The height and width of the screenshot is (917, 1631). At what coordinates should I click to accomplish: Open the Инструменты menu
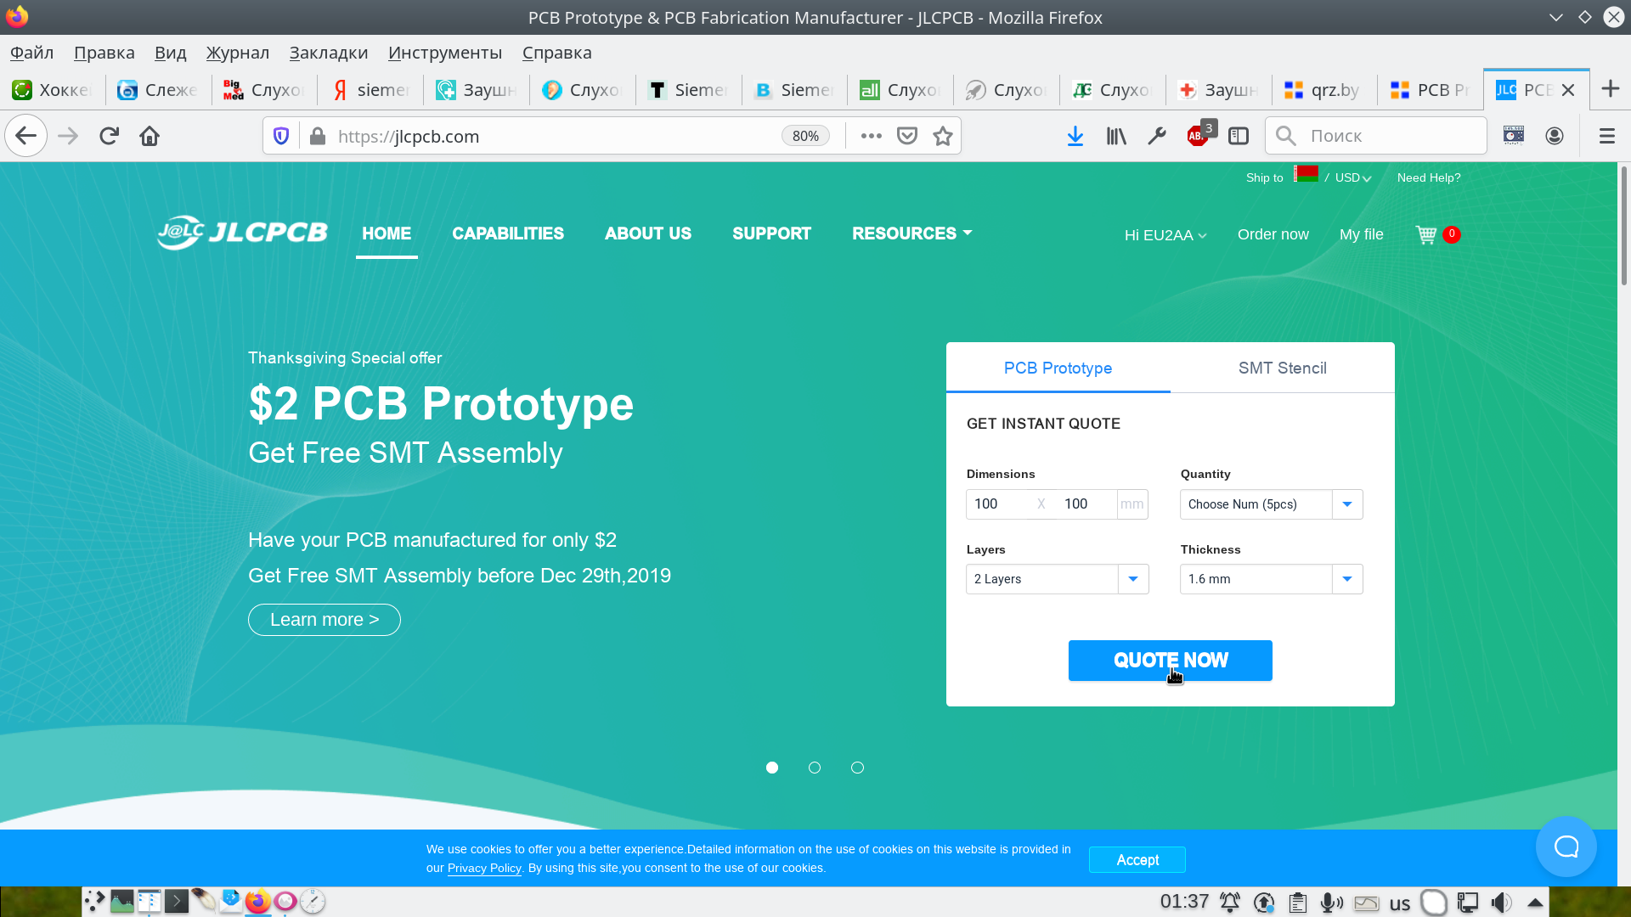pos(445,53)
